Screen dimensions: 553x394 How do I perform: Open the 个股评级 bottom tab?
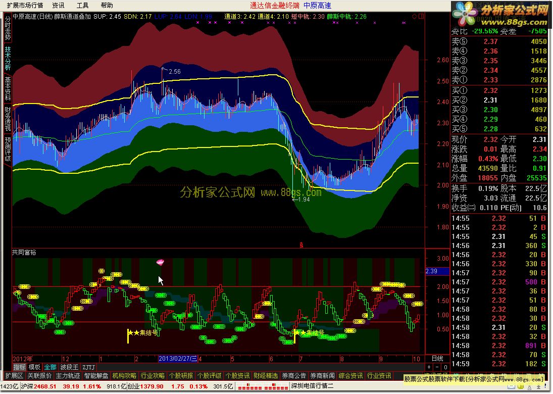click(x=209, y=376)
